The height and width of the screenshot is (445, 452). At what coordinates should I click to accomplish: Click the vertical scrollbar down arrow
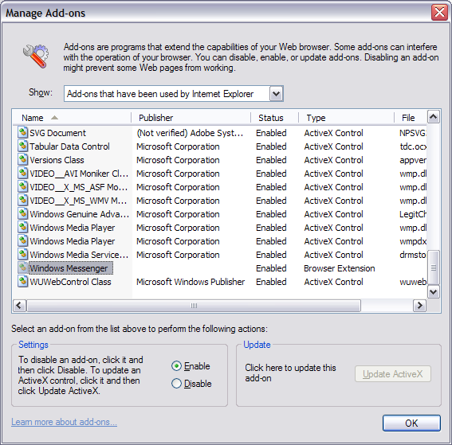coord(433,292)
